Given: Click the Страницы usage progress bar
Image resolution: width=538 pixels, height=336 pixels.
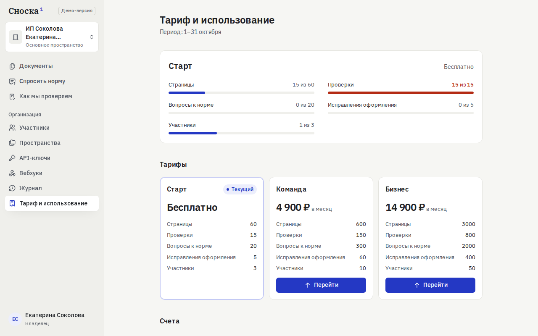Looking at the screenshot, I should 241,93.
